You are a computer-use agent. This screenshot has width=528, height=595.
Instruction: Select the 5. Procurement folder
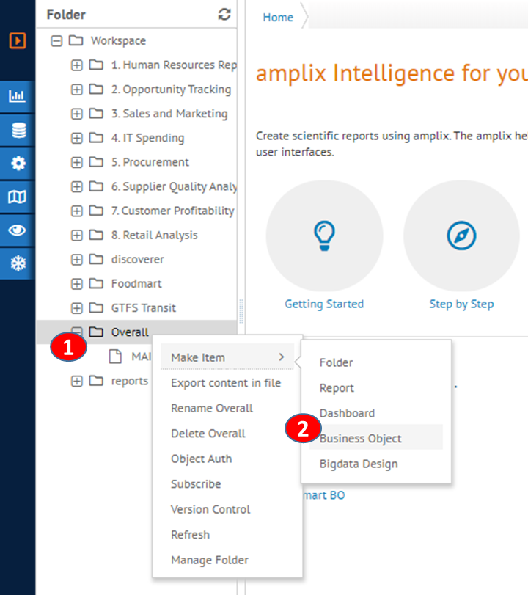[x=150, y=162]
